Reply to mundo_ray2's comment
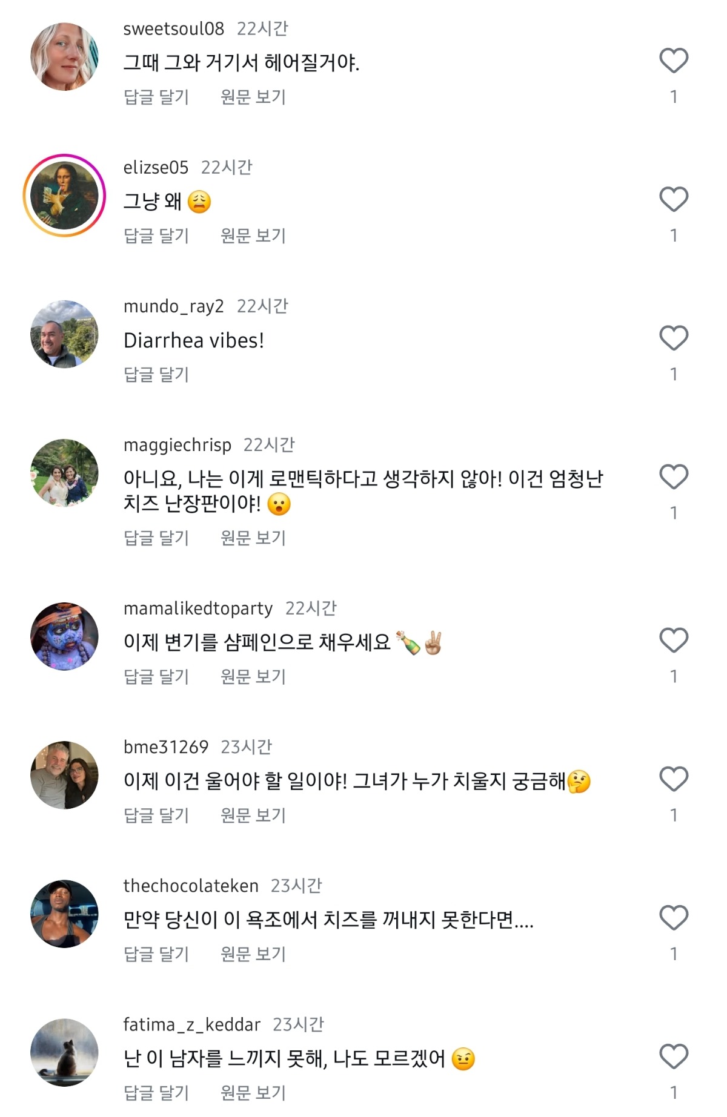The width and height of the screenshot is (727, 1117). [x=156, y=375]
